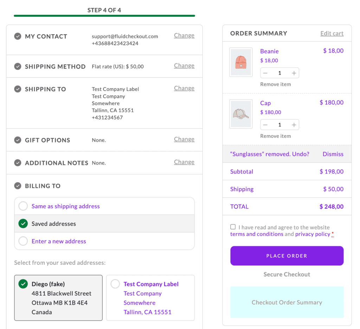Expand Gift Options via Change link
The height and width of the screenshot is (329, 360).
(184, 139)
